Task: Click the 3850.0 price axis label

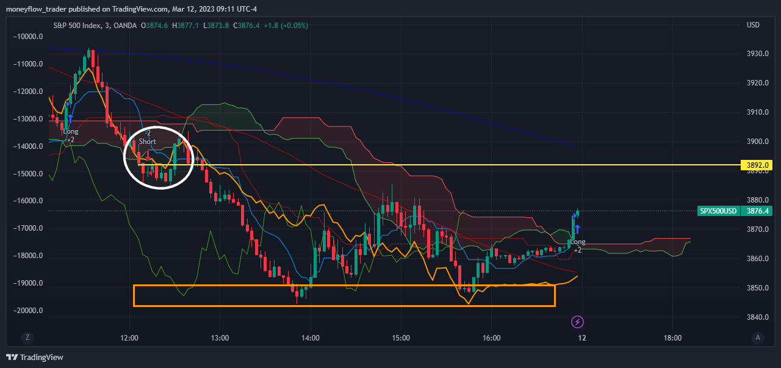Action: click(x=757, y=288)
